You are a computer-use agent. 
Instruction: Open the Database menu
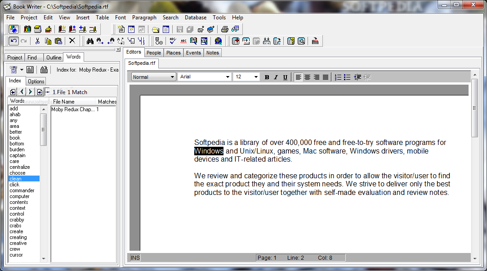tap(195, 18)
